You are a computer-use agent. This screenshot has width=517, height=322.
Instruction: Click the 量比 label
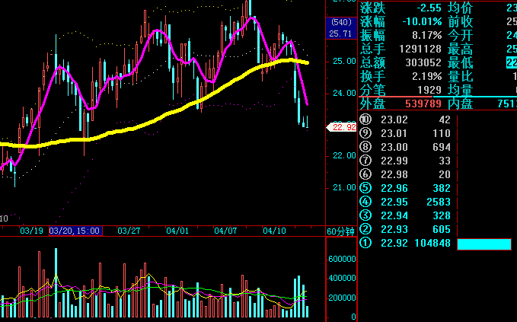point(461,76)
